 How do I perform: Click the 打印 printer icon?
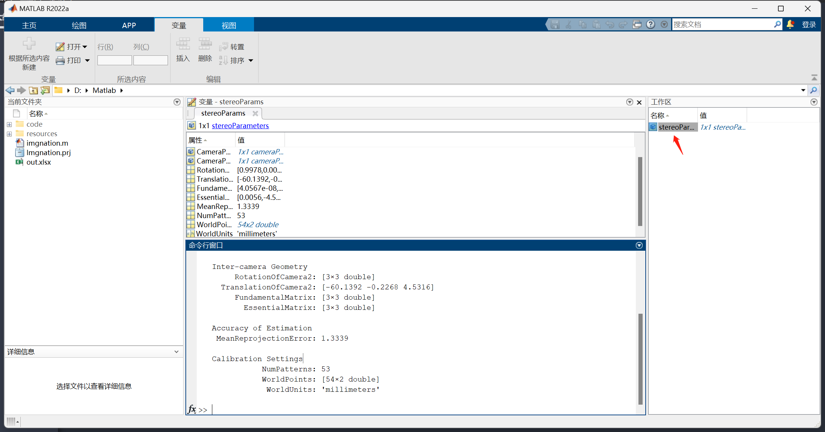(x=60, y=60)
